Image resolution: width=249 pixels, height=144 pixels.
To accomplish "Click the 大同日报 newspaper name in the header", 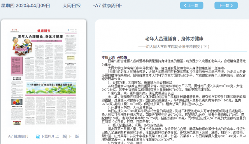I will point(72,6).
